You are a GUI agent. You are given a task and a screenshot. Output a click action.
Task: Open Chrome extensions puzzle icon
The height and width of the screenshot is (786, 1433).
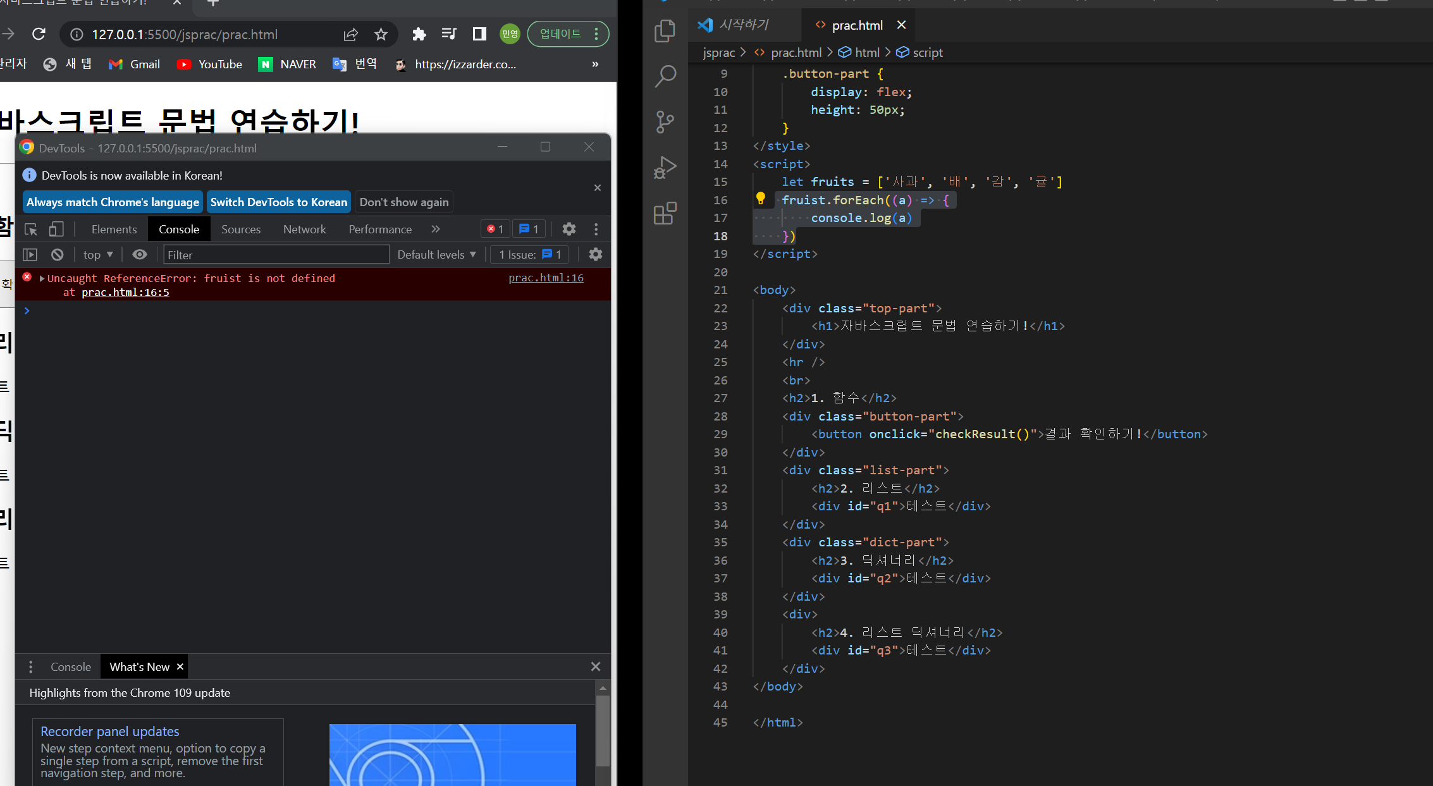point(419,34)
